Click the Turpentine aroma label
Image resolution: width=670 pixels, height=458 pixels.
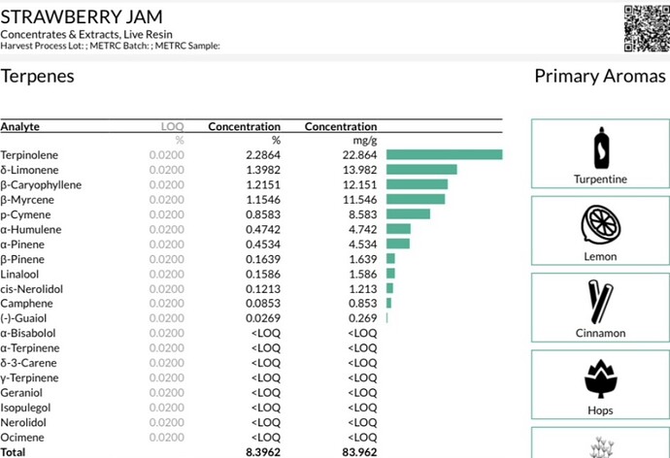[600, 180]
